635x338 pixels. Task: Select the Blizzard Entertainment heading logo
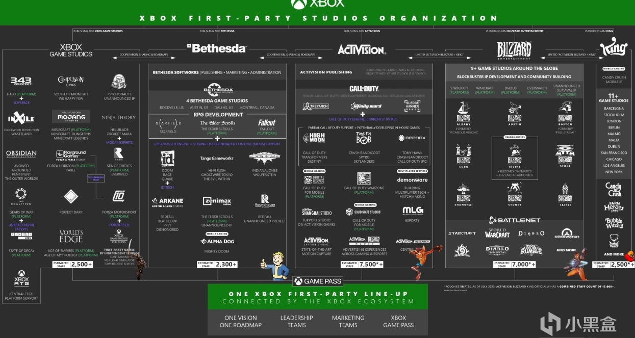[x=514, y=50]
